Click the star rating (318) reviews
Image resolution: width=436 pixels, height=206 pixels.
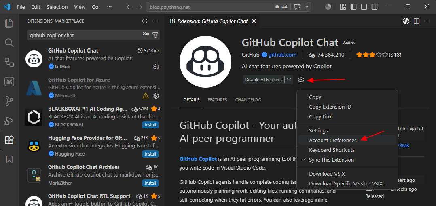coord(379,55)
